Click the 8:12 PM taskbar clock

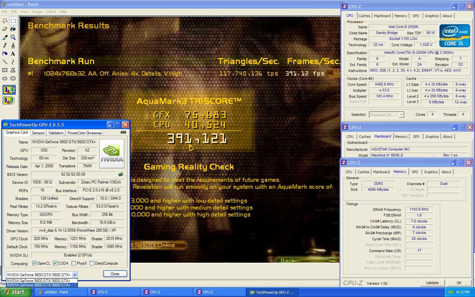463,292
